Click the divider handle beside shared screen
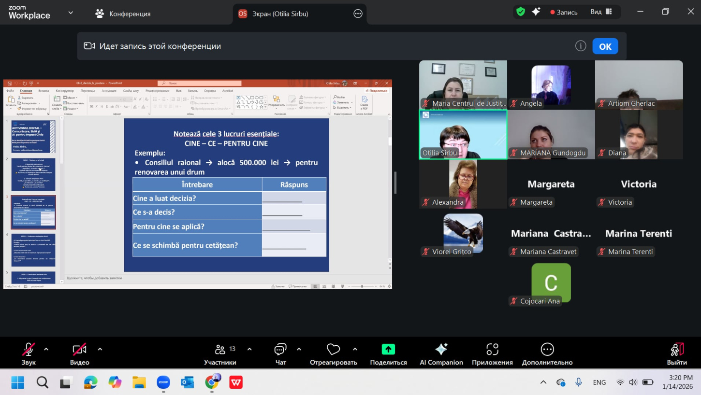This screenshot has width=701, height=395. (395, 183)
